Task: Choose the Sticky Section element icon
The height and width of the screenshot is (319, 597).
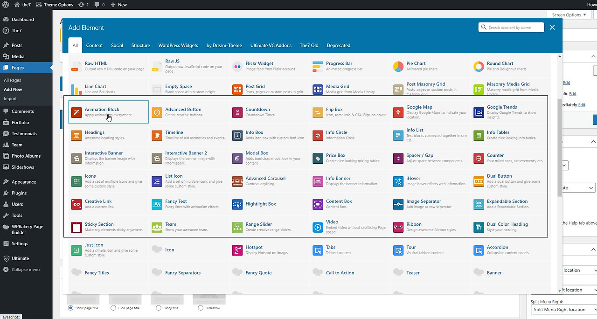Action: (76, 227)
